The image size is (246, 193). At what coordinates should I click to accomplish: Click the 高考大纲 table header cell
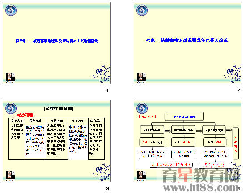17,120
